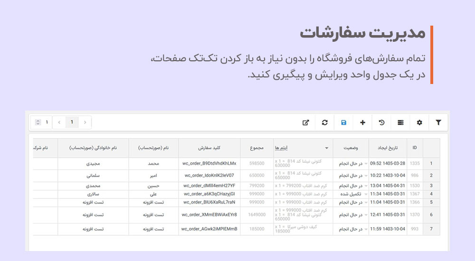Click date cell 10:22 1403-10-04
This screenshot has height=261, width=475.
pos(388,176)
